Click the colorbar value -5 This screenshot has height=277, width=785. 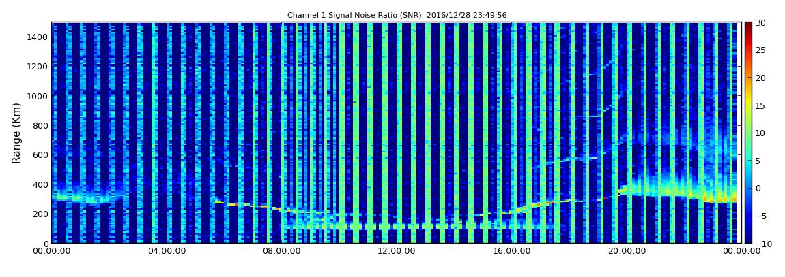click(761, 216)
